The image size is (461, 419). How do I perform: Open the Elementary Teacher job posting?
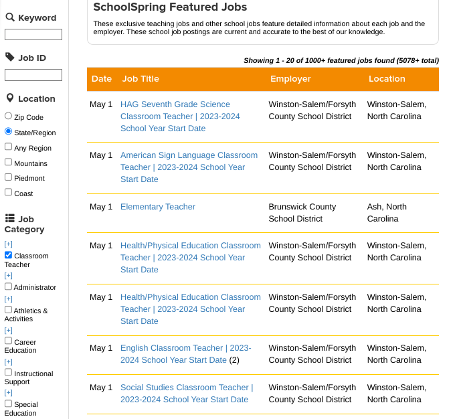[x=158, y=207]
